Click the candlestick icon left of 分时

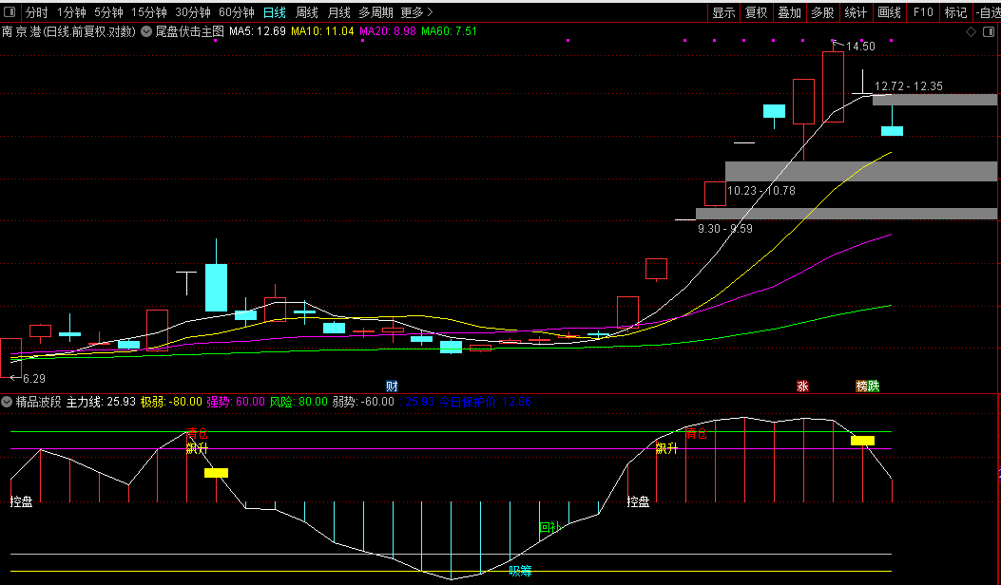(x=11, y=12)
